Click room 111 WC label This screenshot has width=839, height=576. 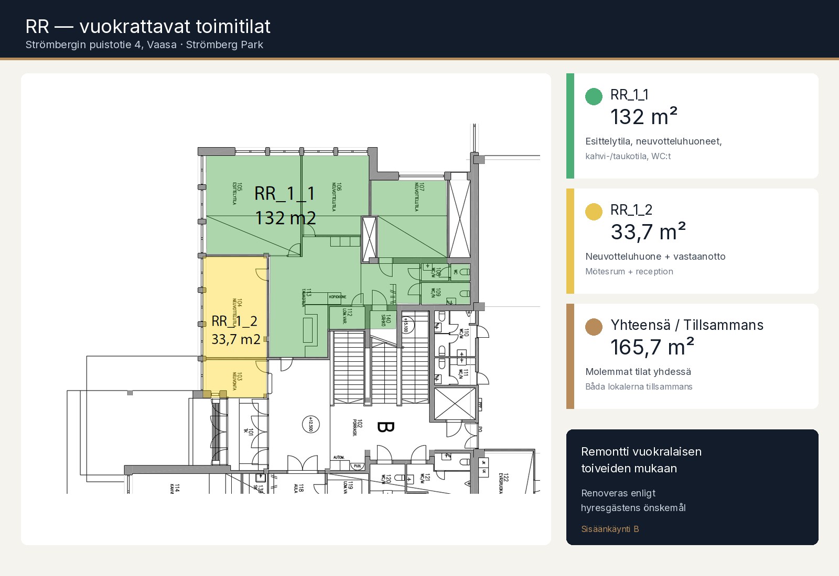463,373
